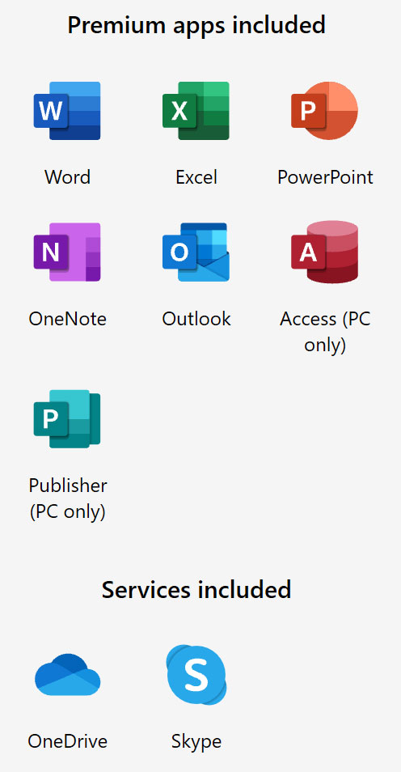Choose the Outlook envelope icon

click(x=196, y=252)
